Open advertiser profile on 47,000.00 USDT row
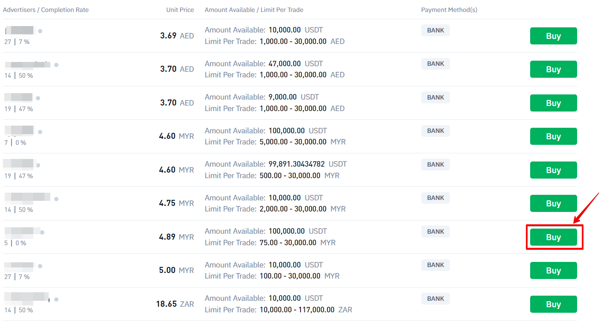Viewport: 604px width, 323px height. point(28,65)
